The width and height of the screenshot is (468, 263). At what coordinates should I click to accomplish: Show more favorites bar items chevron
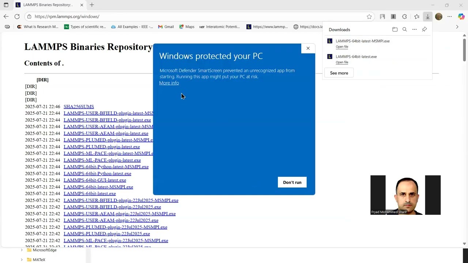coord(457,27)
